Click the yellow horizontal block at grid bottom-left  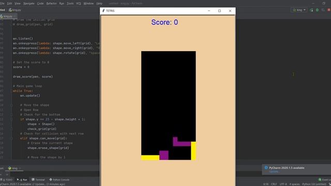point(150,158)
